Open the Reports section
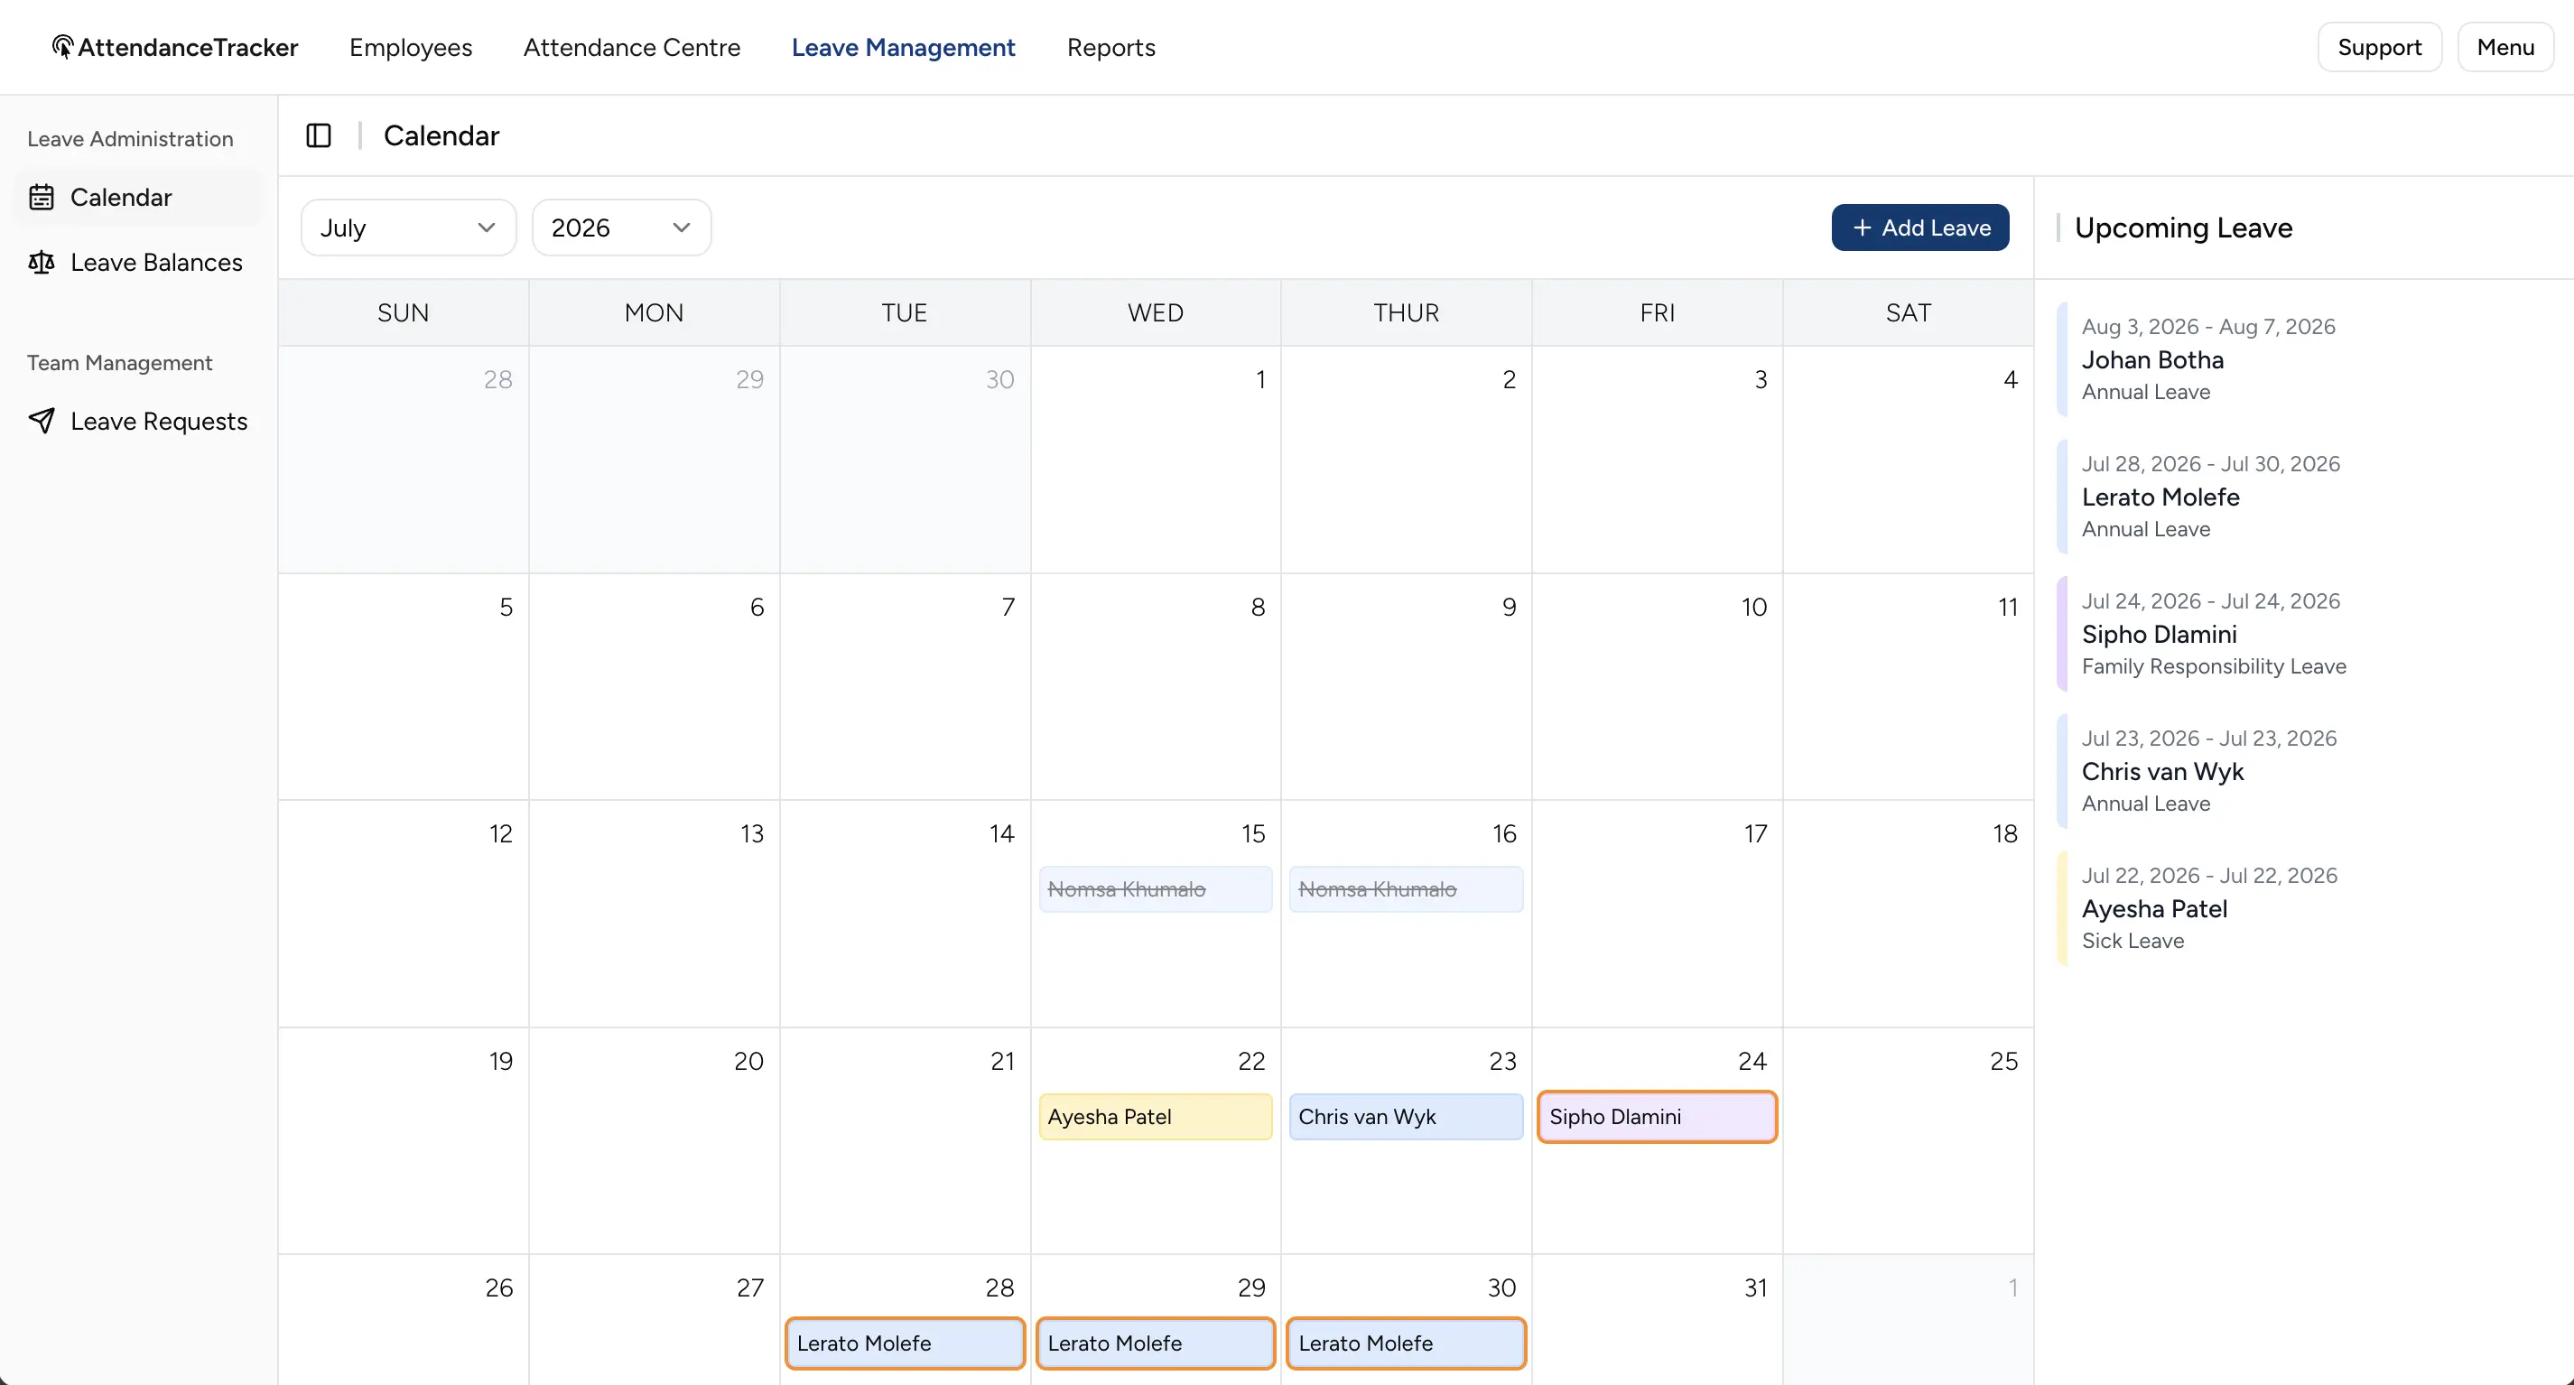The width and height of the screenshot is (2574, 1385). pos(1111,47)
